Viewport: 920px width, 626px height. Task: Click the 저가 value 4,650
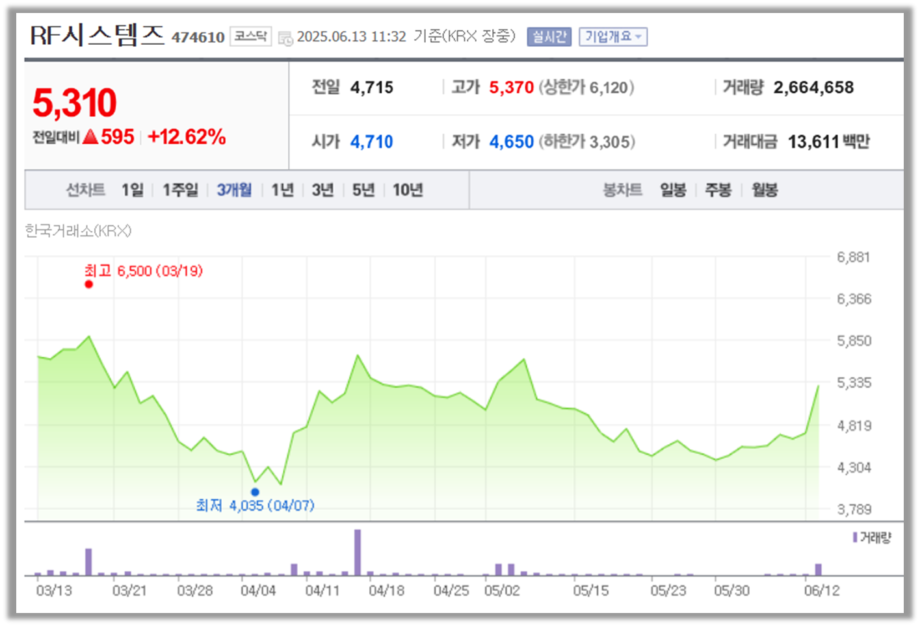[x=512, y=142]
